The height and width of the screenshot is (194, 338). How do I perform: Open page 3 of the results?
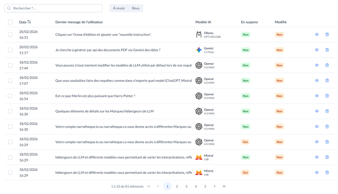186,186
